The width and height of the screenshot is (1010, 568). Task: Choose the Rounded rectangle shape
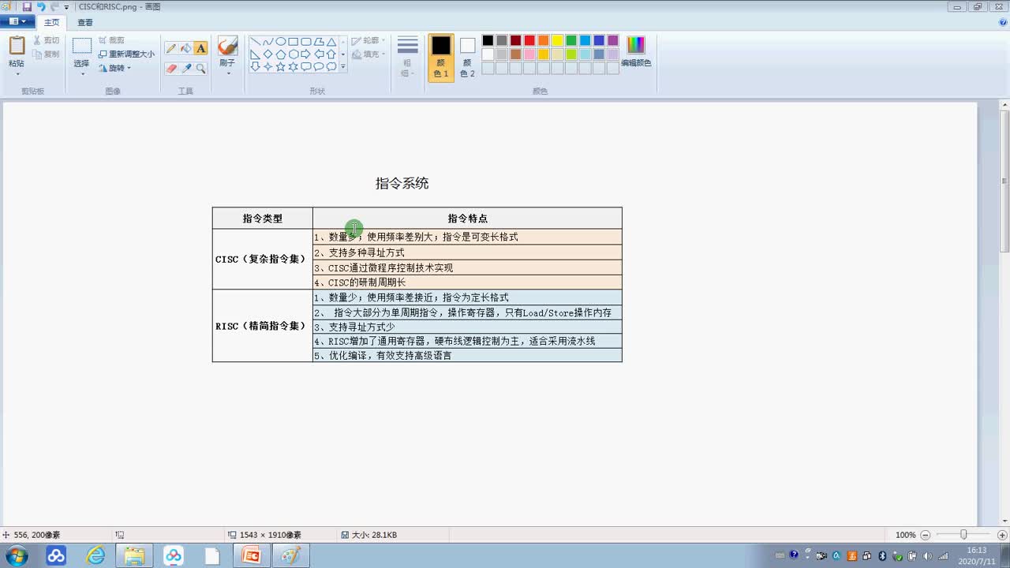[306, 42]
